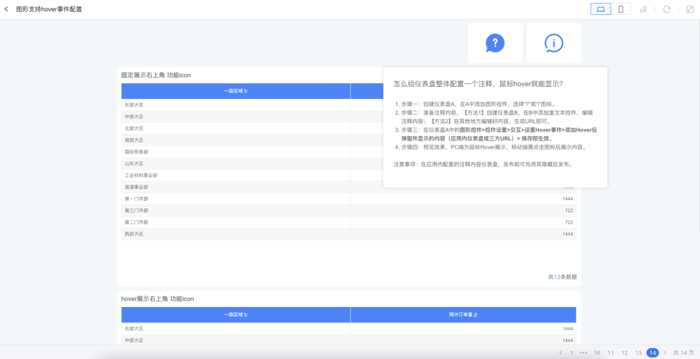This screenshot has height=359, width=700.
Task: Sort 预计订单量 column in hover展示右上角 table
Action: (x=476, y=315)
